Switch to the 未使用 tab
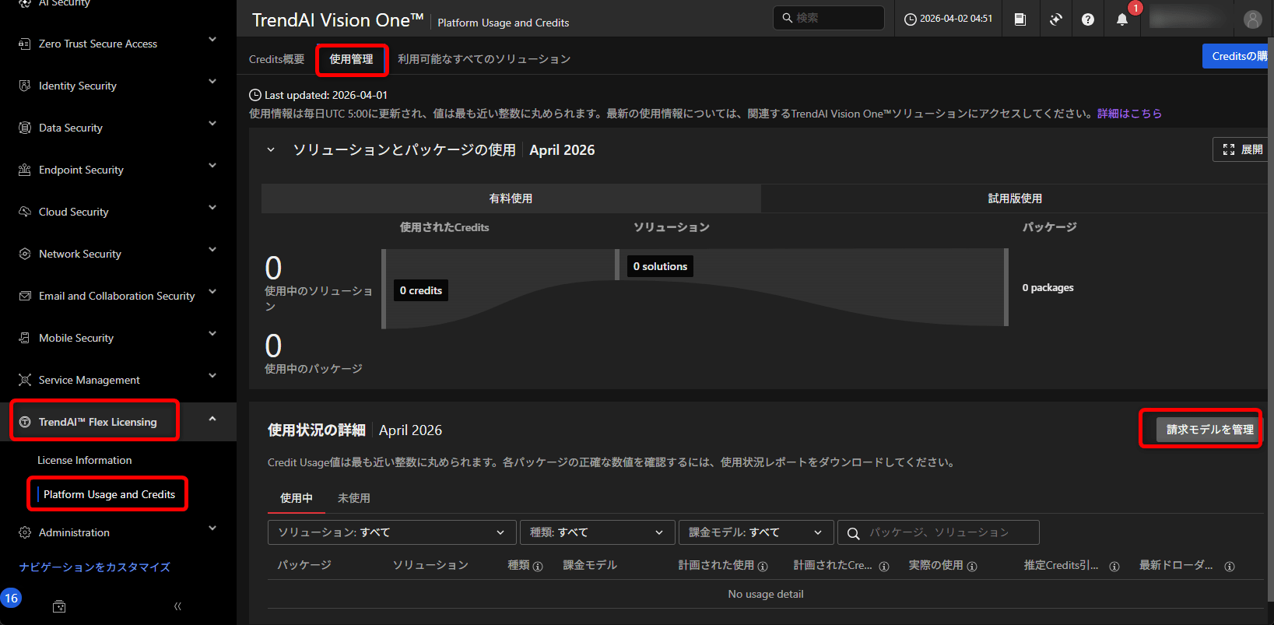The height and width of the screenshot is (625, 1274). click(354, 498)
